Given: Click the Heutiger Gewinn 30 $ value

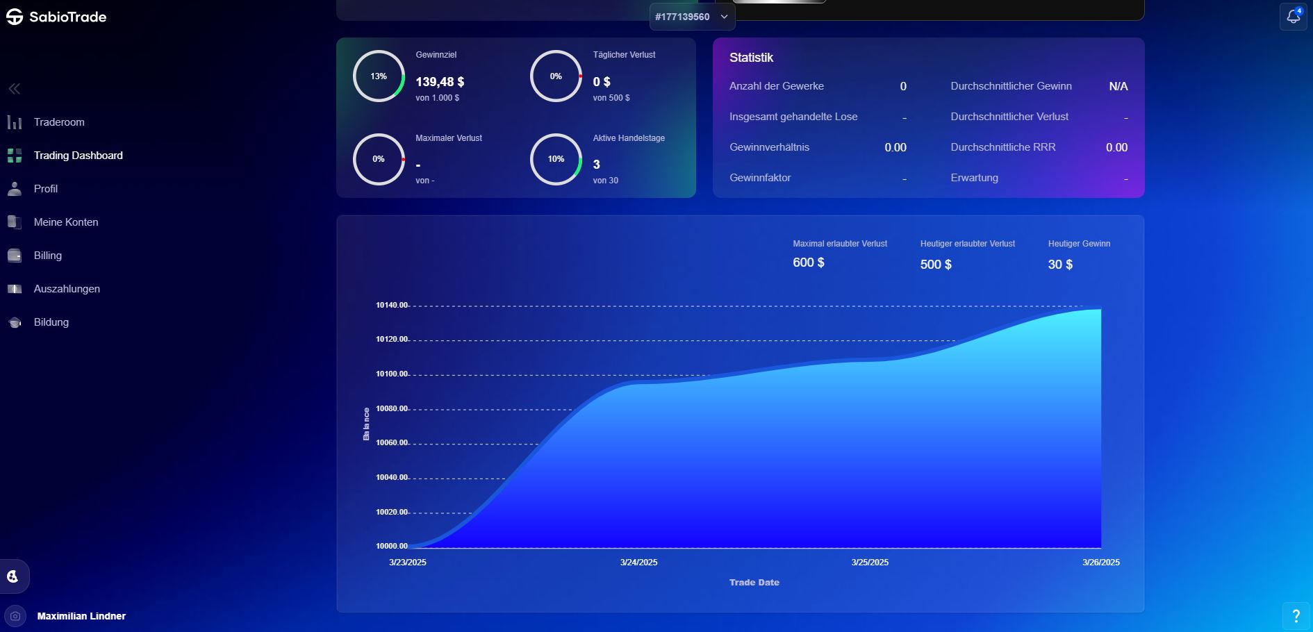Looking at the screenshot, I should pos(1060,265).
